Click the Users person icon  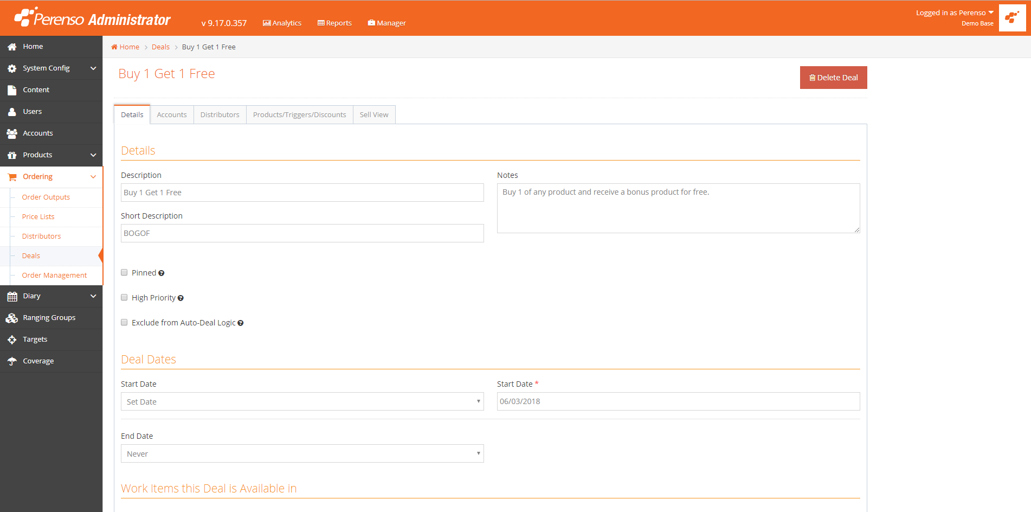(x=12, y=112)
